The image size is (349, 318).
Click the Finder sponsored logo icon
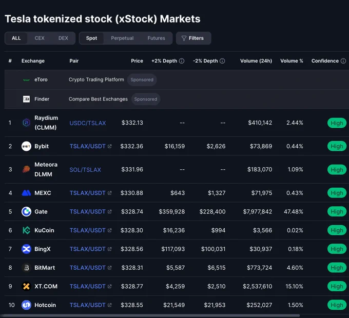point(26,99)
